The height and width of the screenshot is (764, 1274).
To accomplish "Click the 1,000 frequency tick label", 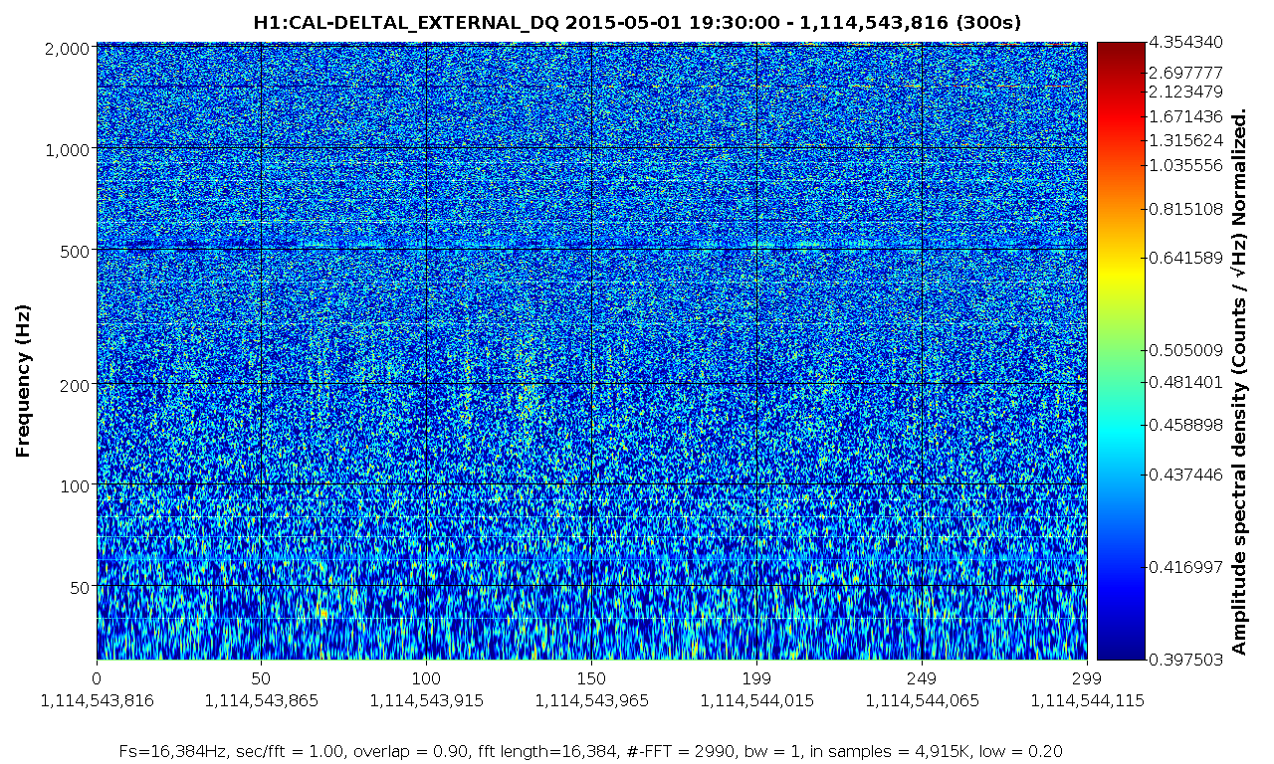I will pos(68,149).
